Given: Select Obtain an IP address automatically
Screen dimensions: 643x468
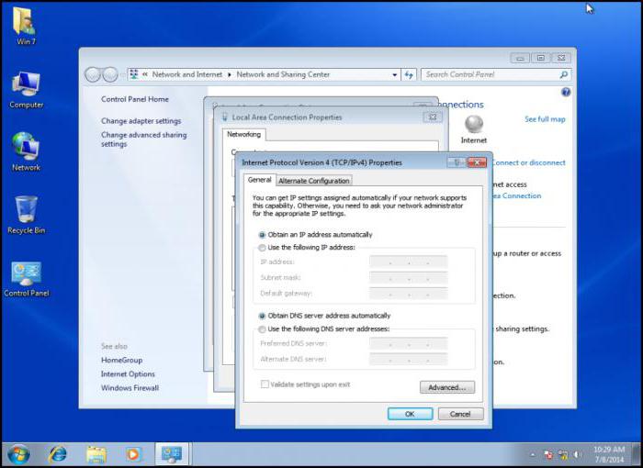Looking at the screenshot, I should tap(262, 235).
